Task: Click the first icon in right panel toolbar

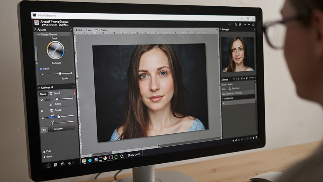Action: [234, 79]
